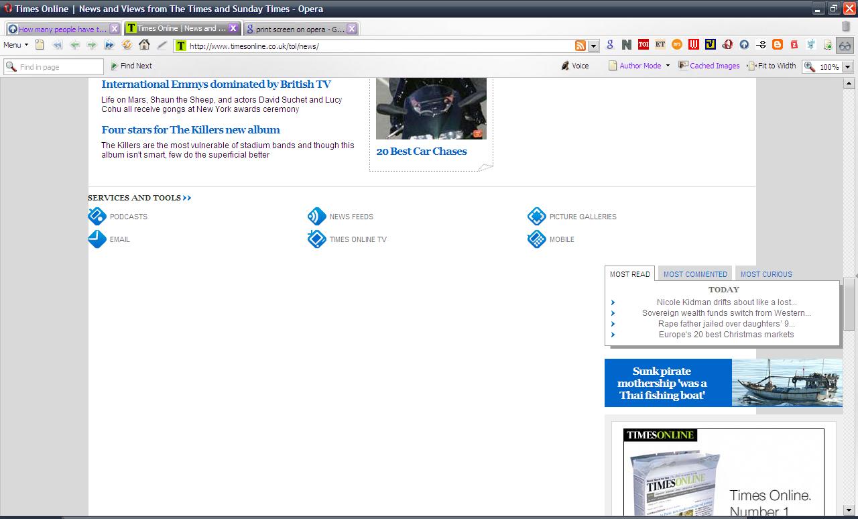Image resolution: width=858 pixels, height=519 pixels.
Task: Click the Find Next button
Action: pos(131,66)
